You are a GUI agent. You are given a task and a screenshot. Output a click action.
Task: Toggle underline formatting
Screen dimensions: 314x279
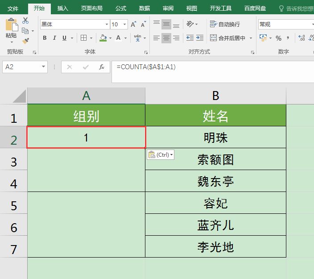click(64, 38)
